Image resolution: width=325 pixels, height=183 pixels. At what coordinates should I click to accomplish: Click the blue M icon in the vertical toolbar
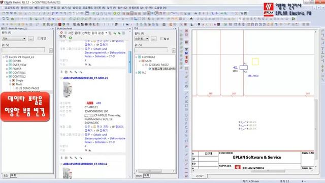click(186, 53)
